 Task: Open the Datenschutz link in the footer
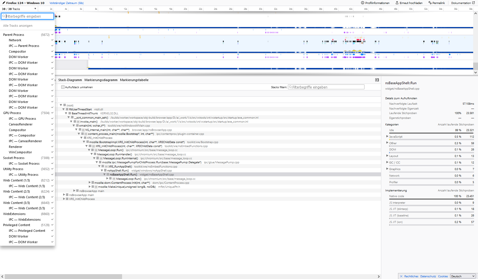point(428,276)
